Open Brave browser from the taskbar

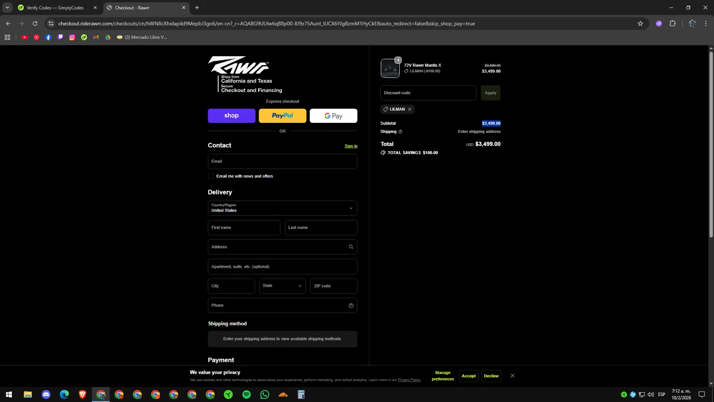[x=82, y=394]
